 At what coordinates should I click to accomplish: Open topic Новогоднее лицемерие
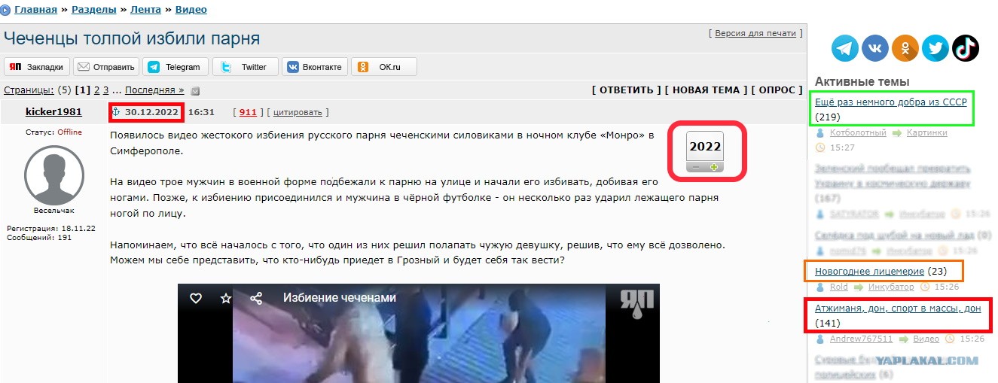870,270
